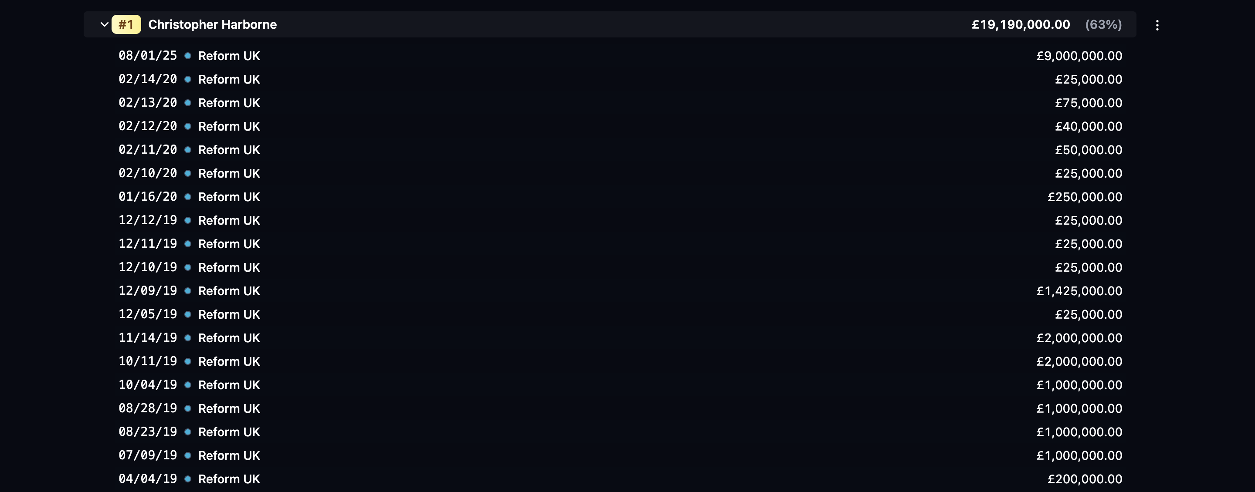This screenshot has height=492, width=1255.
Task: Click the blue party dot on 11/14/19 row
Action: [187, 338]
